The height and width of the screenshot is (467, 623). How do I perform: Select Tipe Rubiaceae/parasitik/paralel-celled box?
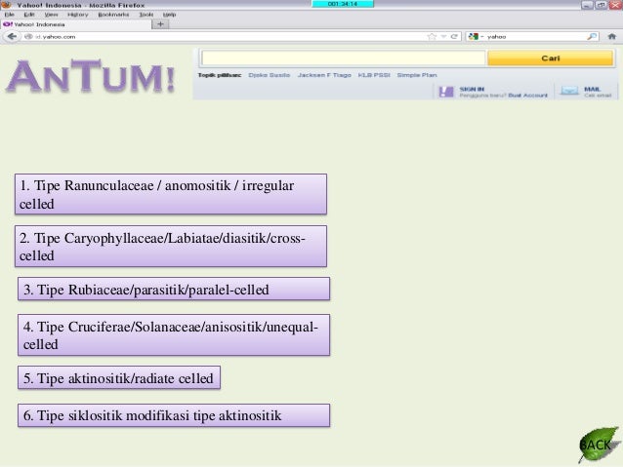[174, 289]
